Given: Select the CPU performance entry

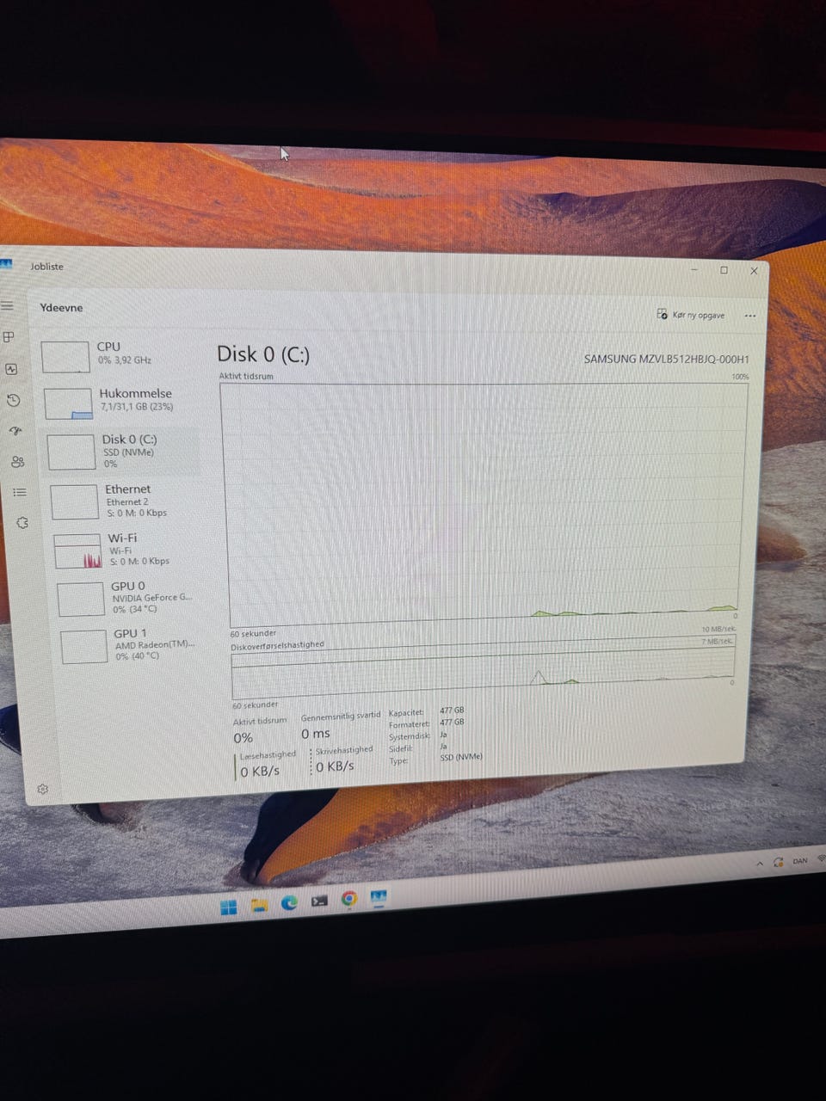Looking at the screenshot, I should pos(117,354).
